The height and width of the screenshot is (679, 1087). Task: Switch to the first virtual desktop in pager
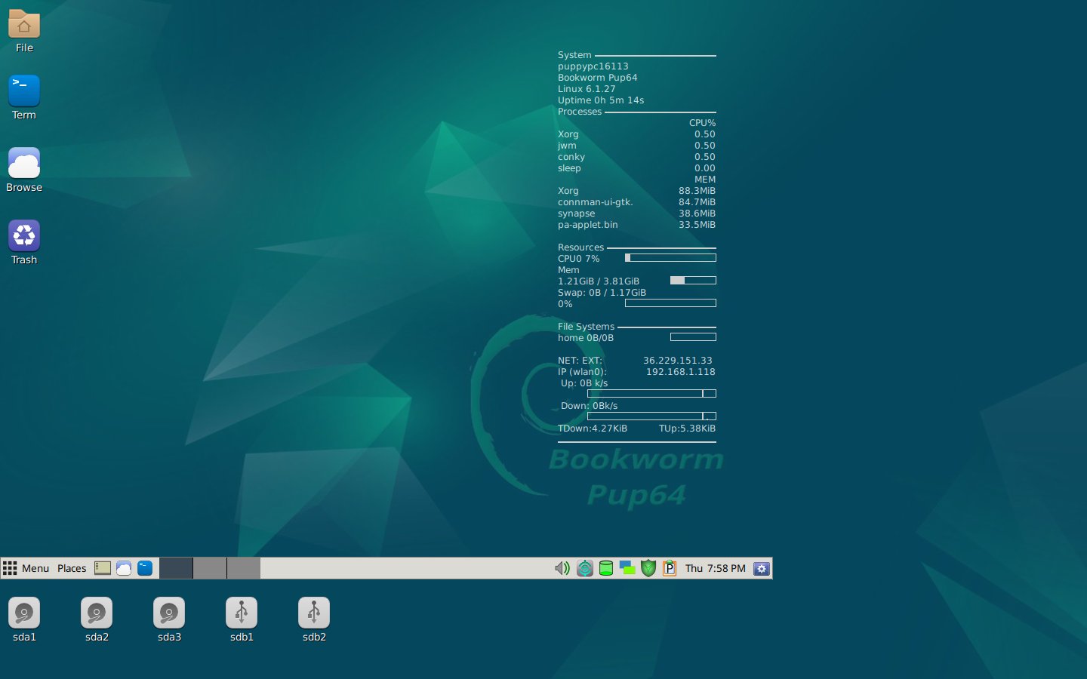click(x=176, y=568)
